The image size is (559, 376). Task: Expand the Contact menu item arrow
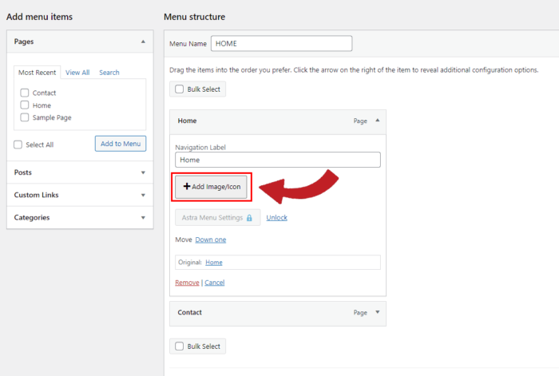377,313
